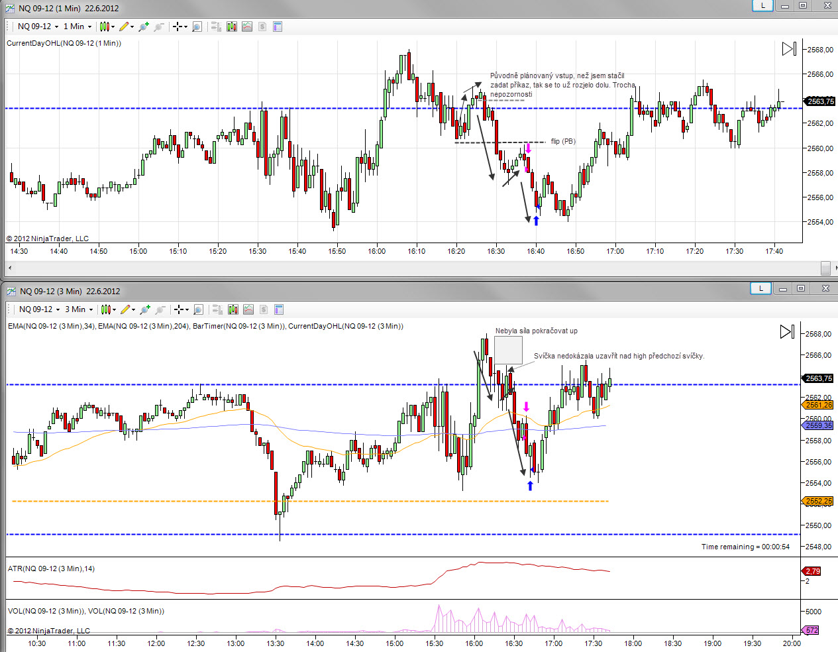Open cross hair pointer menu in 1 Min window
Image resolution: width=838 pixels, height=652 pixels.
point(180,27)
